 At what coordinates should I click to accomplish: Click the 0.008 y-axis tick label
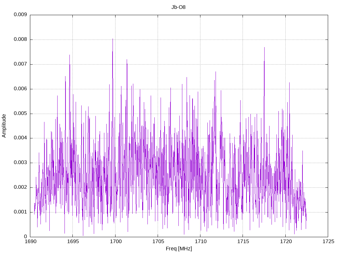click(20, 40)
